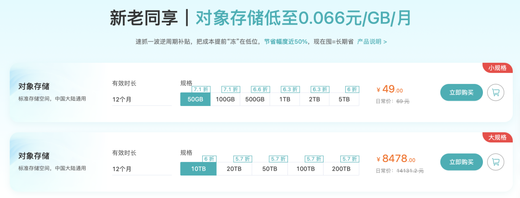520x198 pixels.
Task: Select the 100GB specification
Action: coord(225,99)
